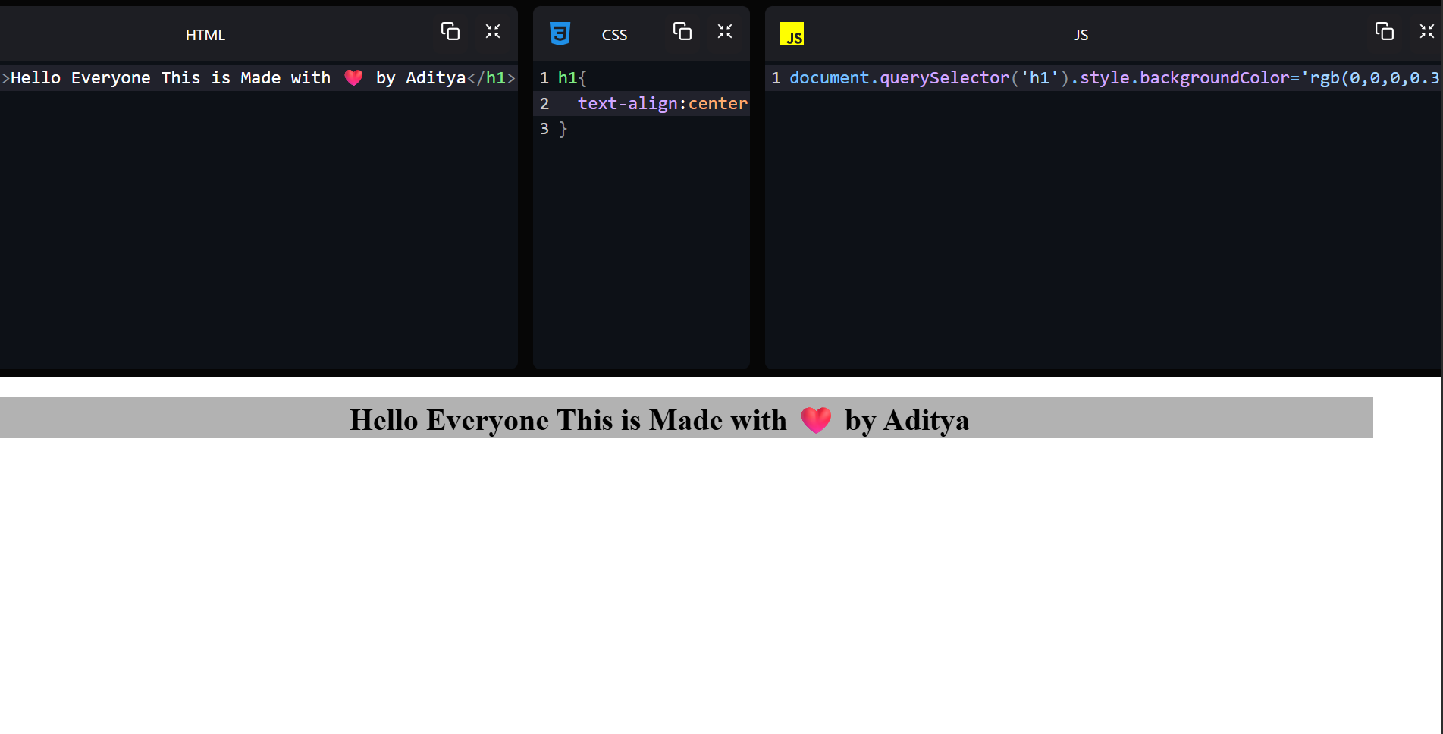Screen dimensions: 1443x734
Task: Select the JS panel title
Action: [1081, 35]
